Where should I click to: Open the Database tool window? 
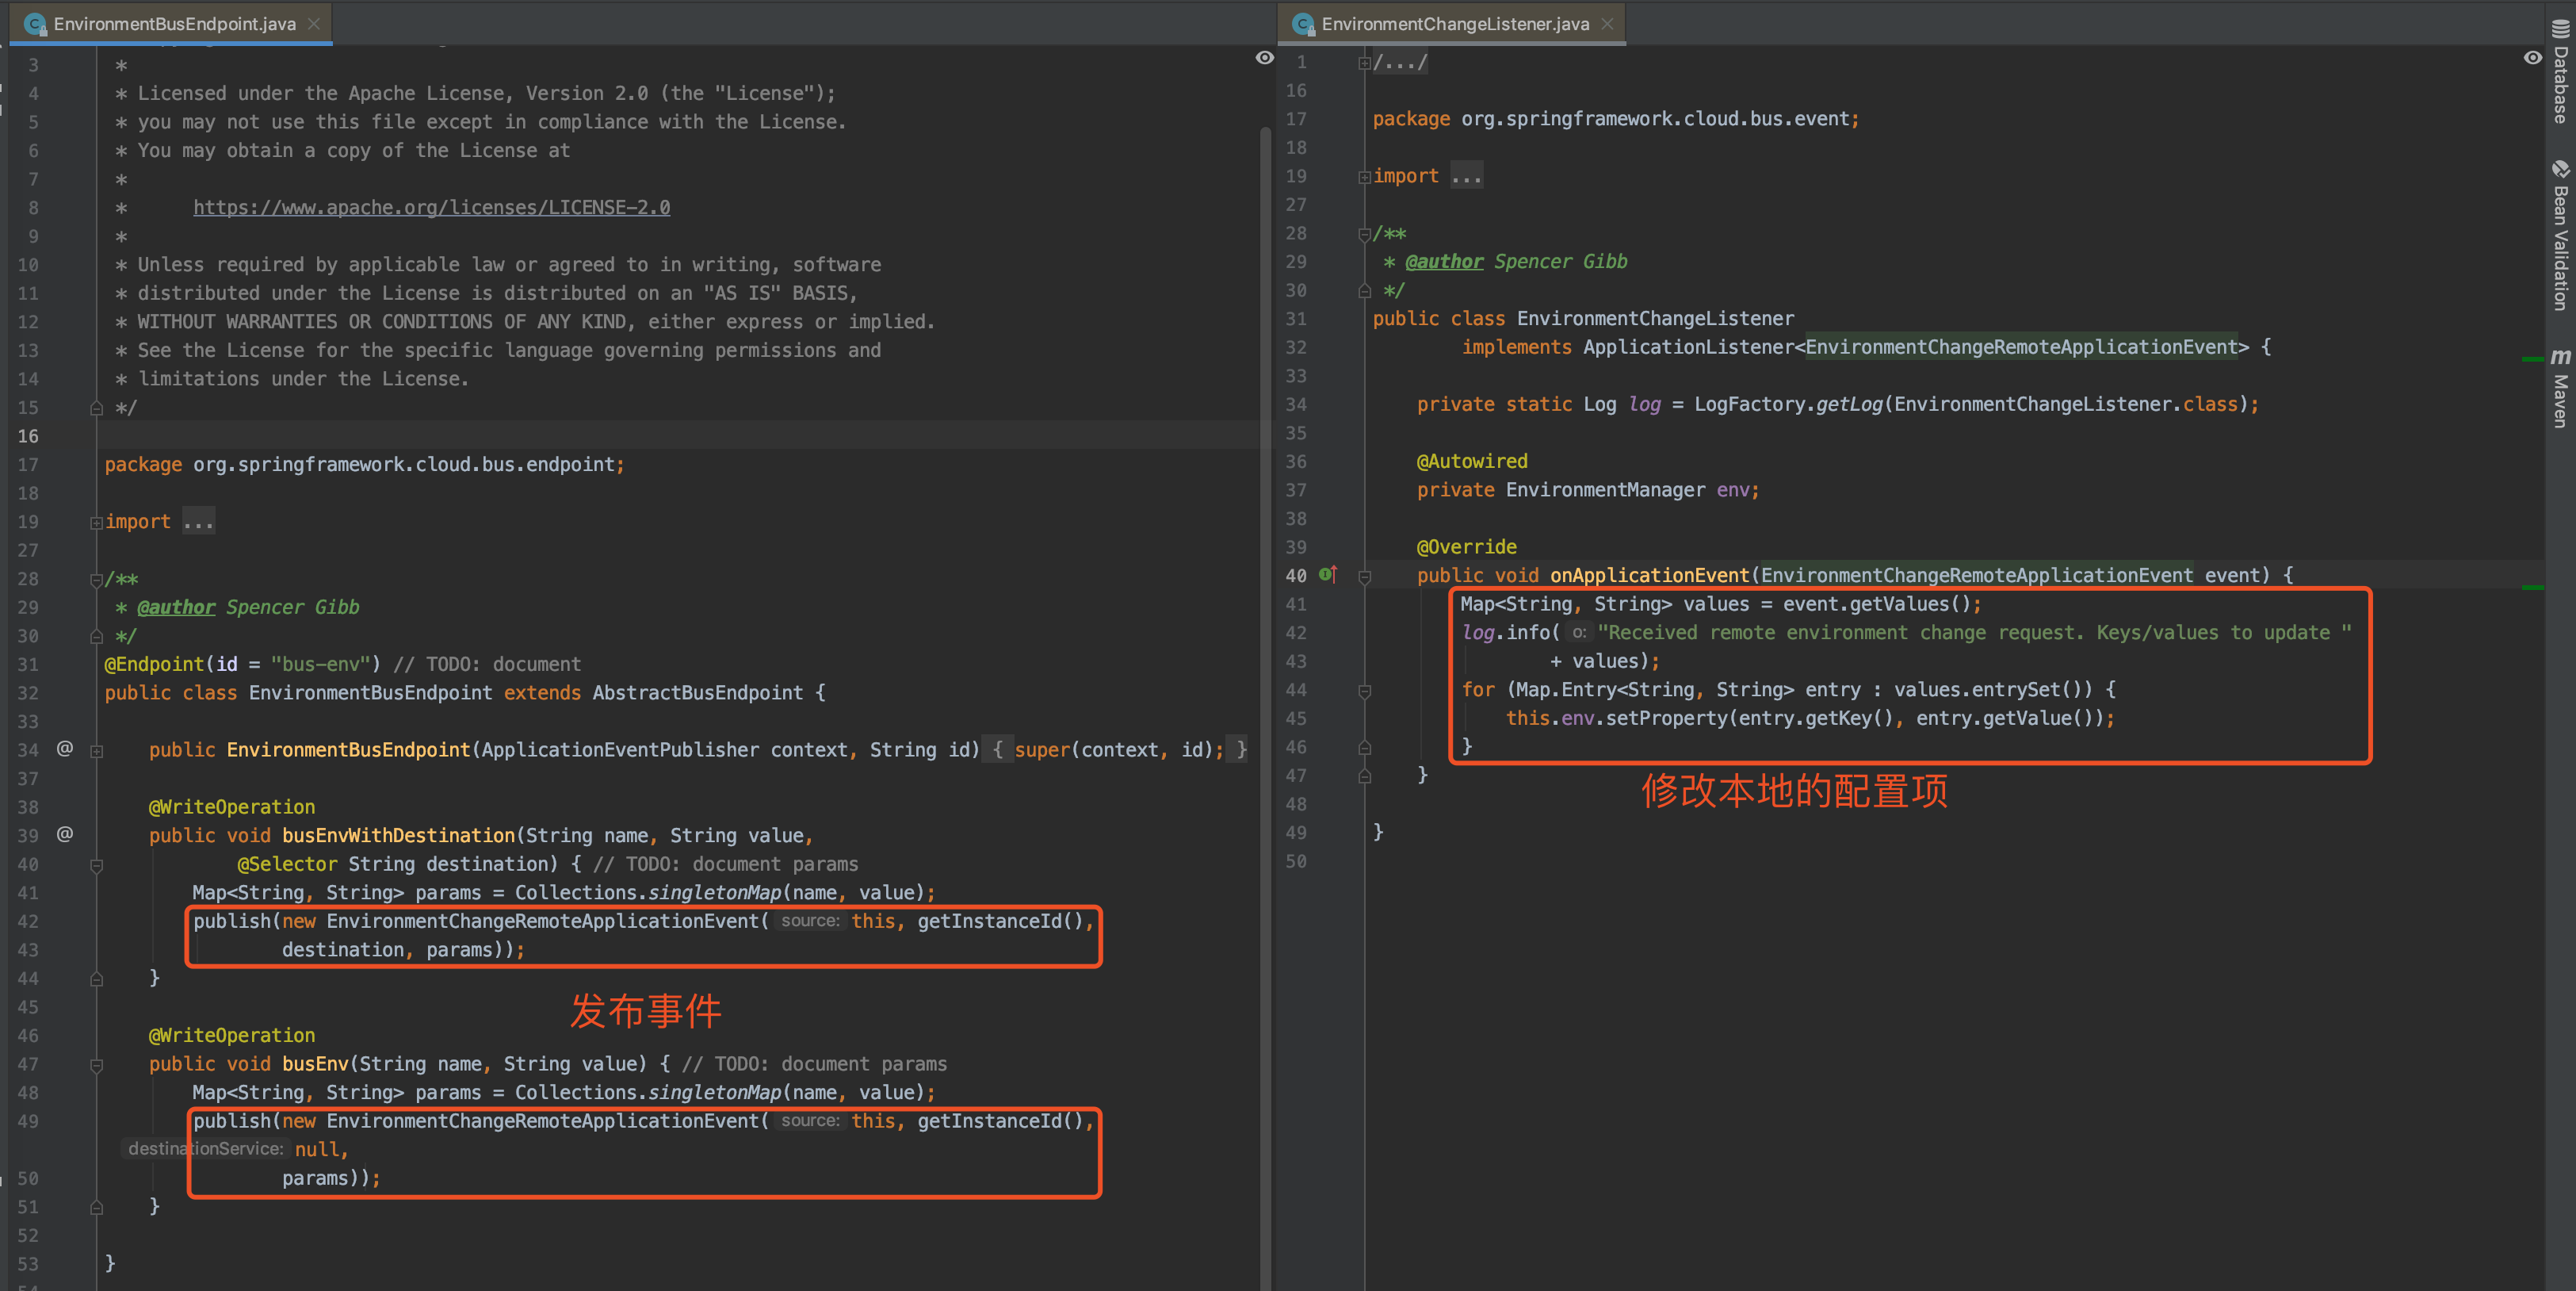pyautogui.click(x=2560, y=73)
